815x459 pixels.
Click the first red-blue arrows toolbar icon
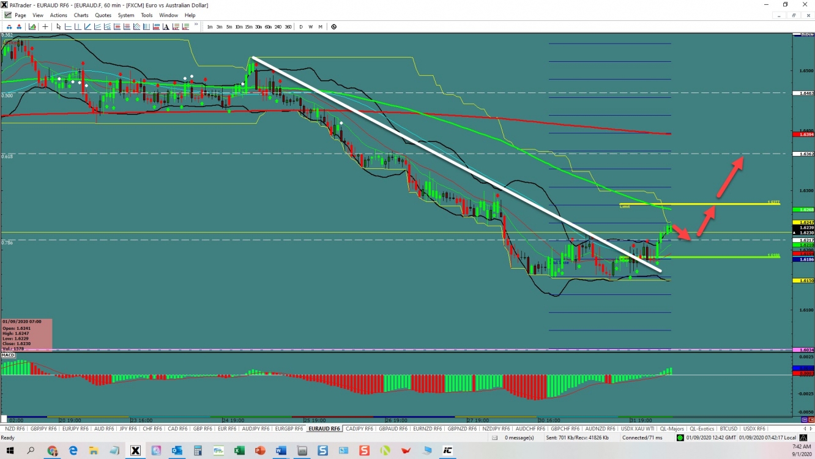9,26
